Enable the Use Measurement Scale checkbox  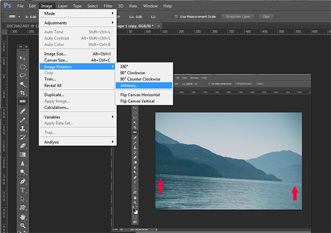177,17
